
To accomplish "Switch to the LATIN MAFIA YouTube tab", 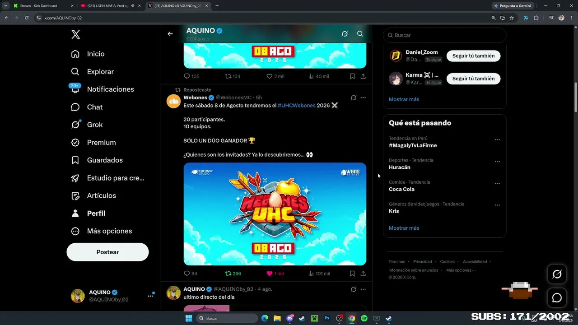I will (110, 6).
